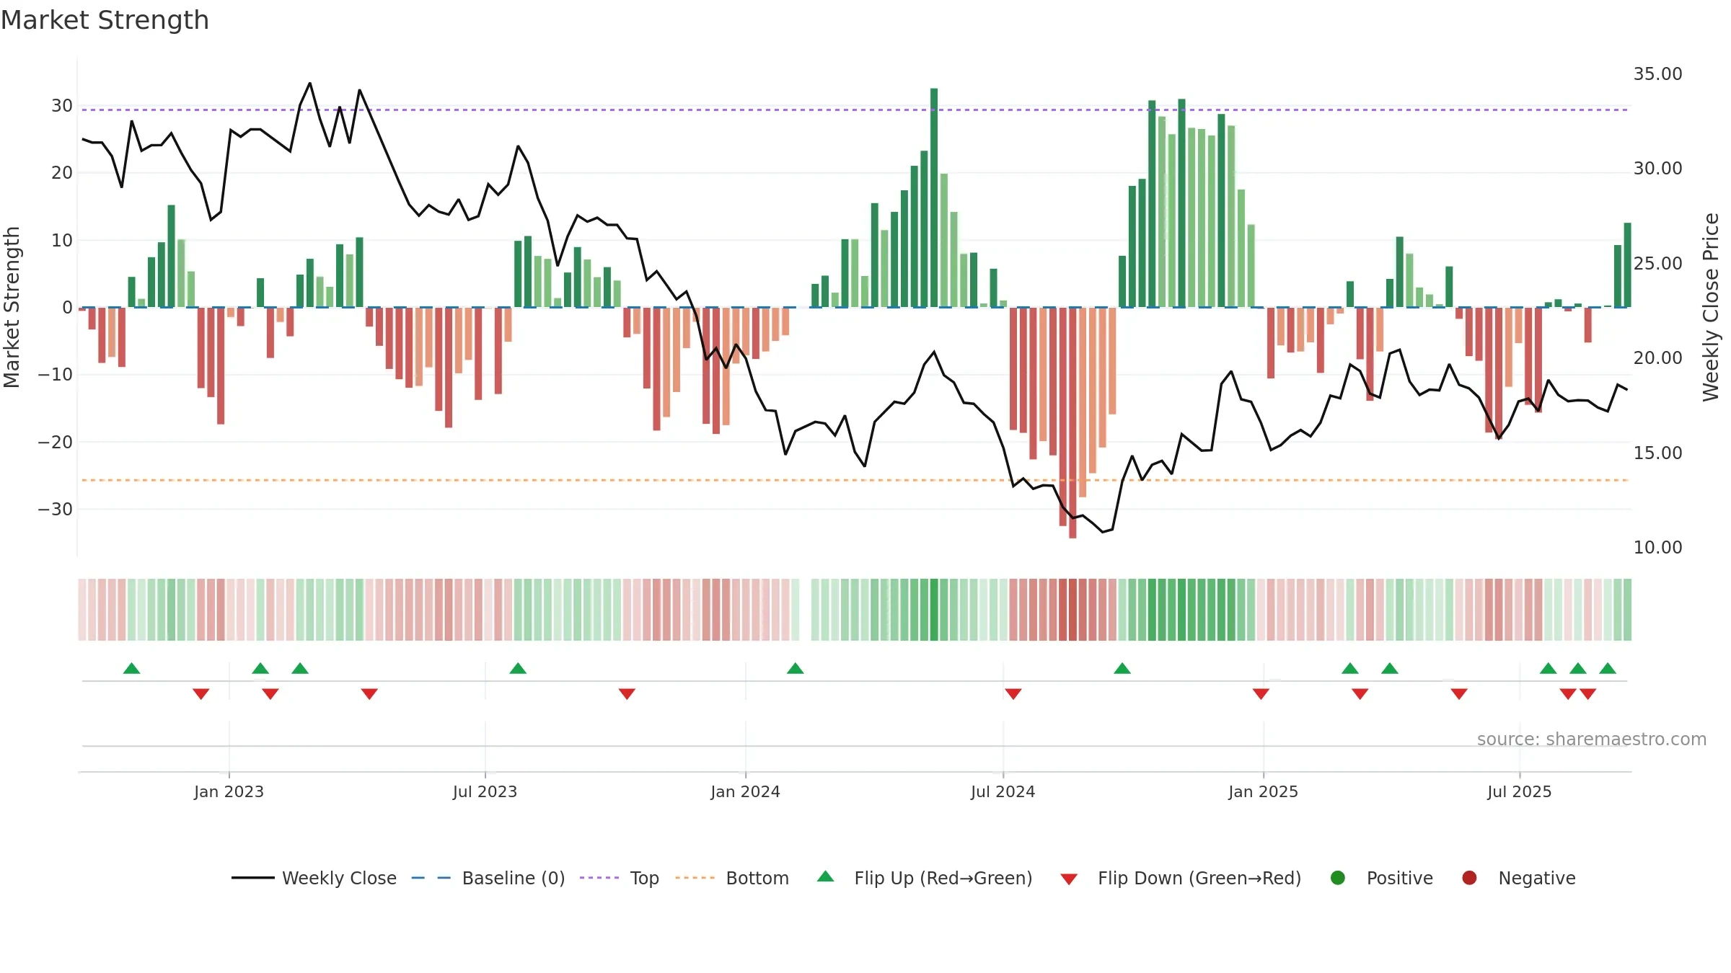
Task: Toggle the Top legend entry
Action: [620, 878]
